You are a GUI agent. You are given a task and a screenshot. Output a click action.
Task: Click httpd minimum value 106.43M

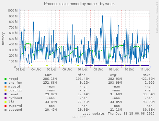click(x=83, y=79)
